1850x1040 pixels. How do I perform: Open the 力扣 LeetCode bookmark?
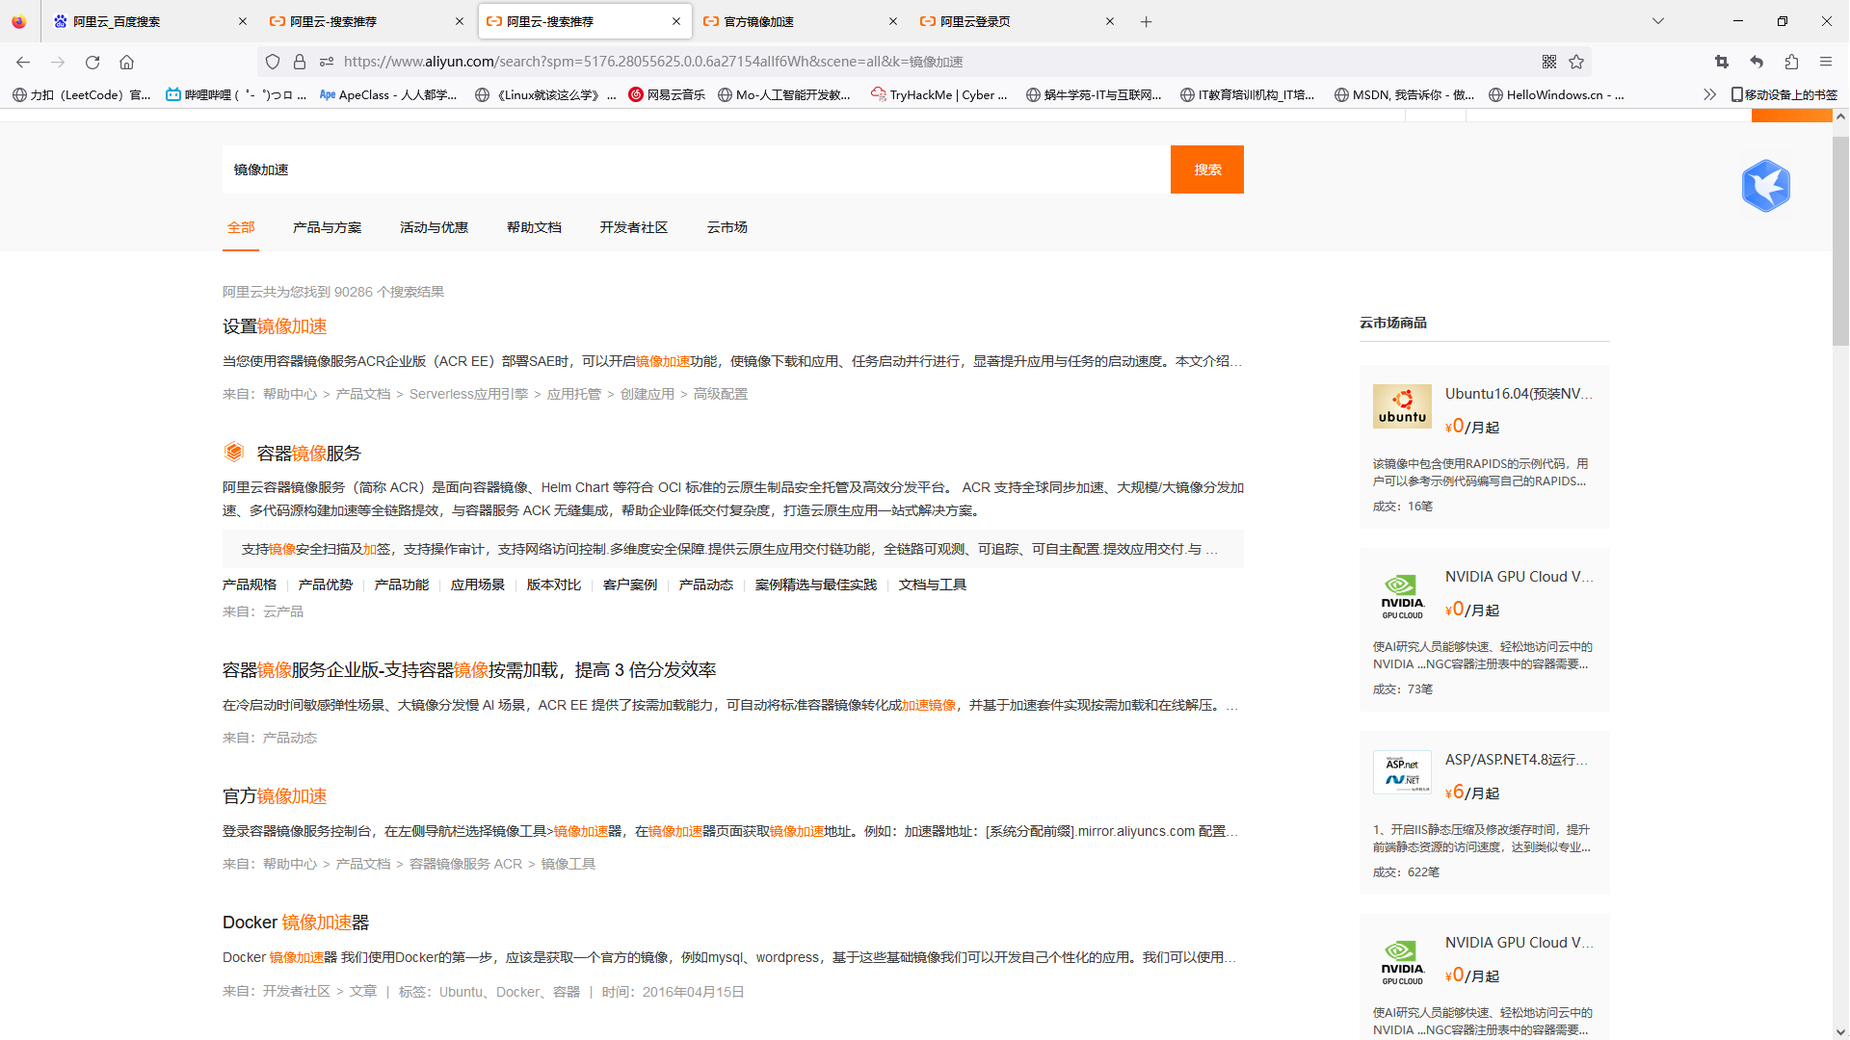pos(82,94)
